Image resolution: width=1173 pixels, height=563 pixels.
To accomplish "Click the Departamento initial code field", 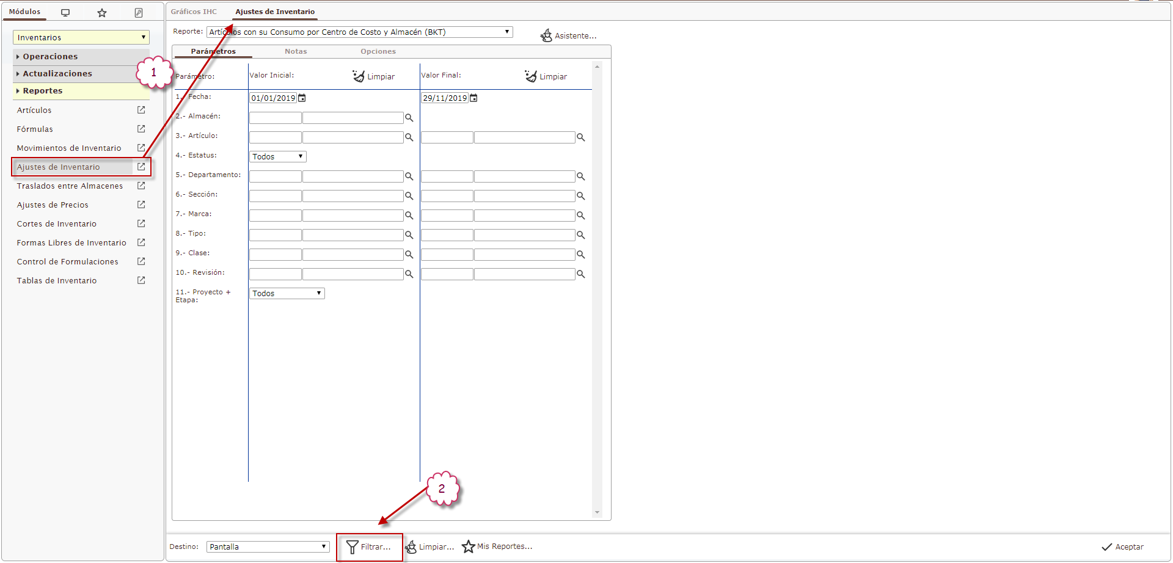I will point(275,176).
